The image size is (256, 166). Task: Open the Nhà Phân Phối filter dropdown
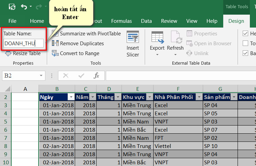tap(199, 97)
